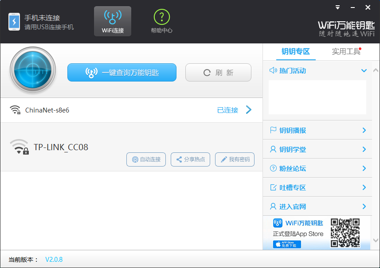Image resolution: width=380 pixels, height=268 pixels.
Task: Open the WiFi连接 tab
Action: tap(113, 21)
